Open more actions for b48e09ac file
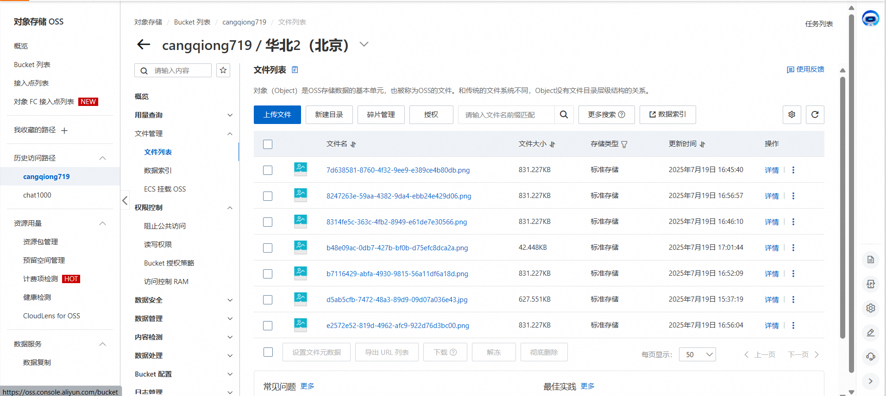Viewport: 886px width, 396px height. click(x=793, y=248)
